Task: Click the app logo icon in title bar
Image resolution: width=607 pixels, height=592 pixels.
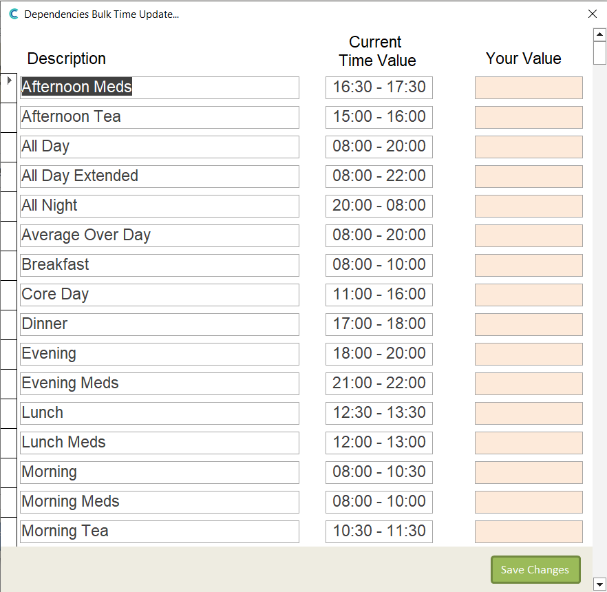Action: tap(13, 14)
